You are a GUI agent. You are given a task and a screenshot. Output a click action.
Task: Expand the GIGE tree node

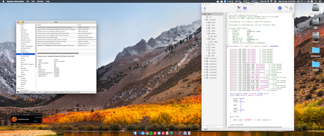[x=209, y=36]
